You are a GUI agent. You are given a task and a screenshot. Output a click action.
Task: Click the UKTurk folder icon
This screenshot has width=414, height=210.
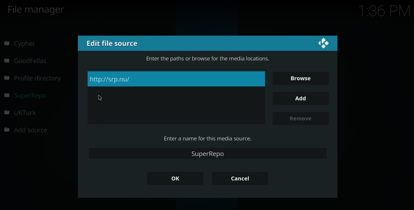pyautogui.click(x=7, y=112)
